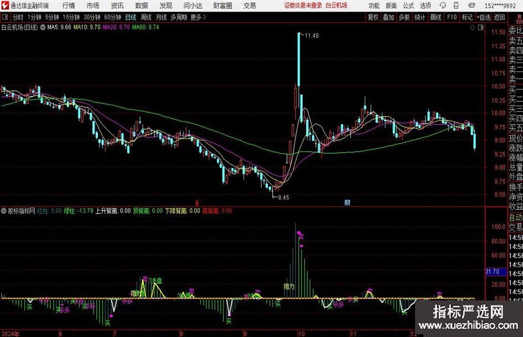The width and height of the screenshot is (523, 337).
Task: Click the 标记 mark button
Action: tap(467, 17)
